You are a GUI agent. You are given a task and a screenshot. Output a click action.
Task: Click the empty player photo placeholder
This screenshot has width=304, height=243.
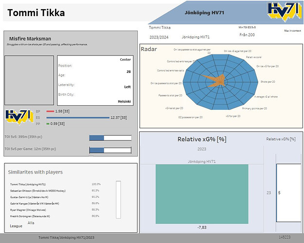(29, 80)
